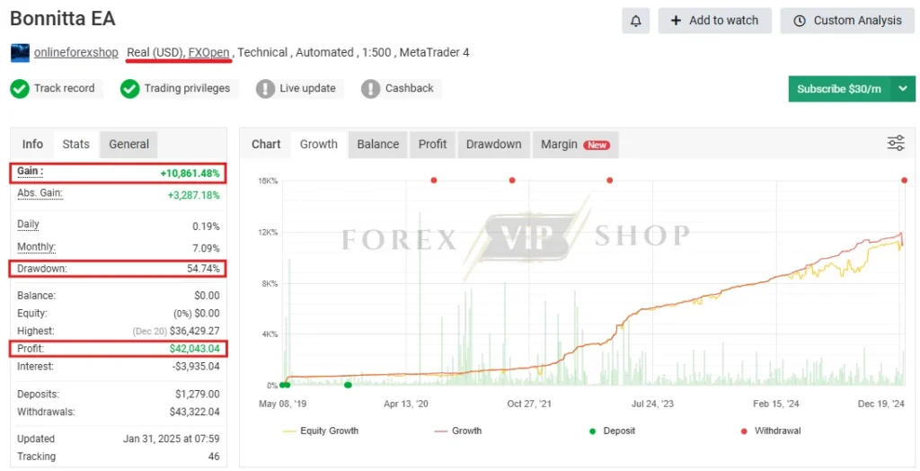Open Custom Analysis

[x=848, y=21]
